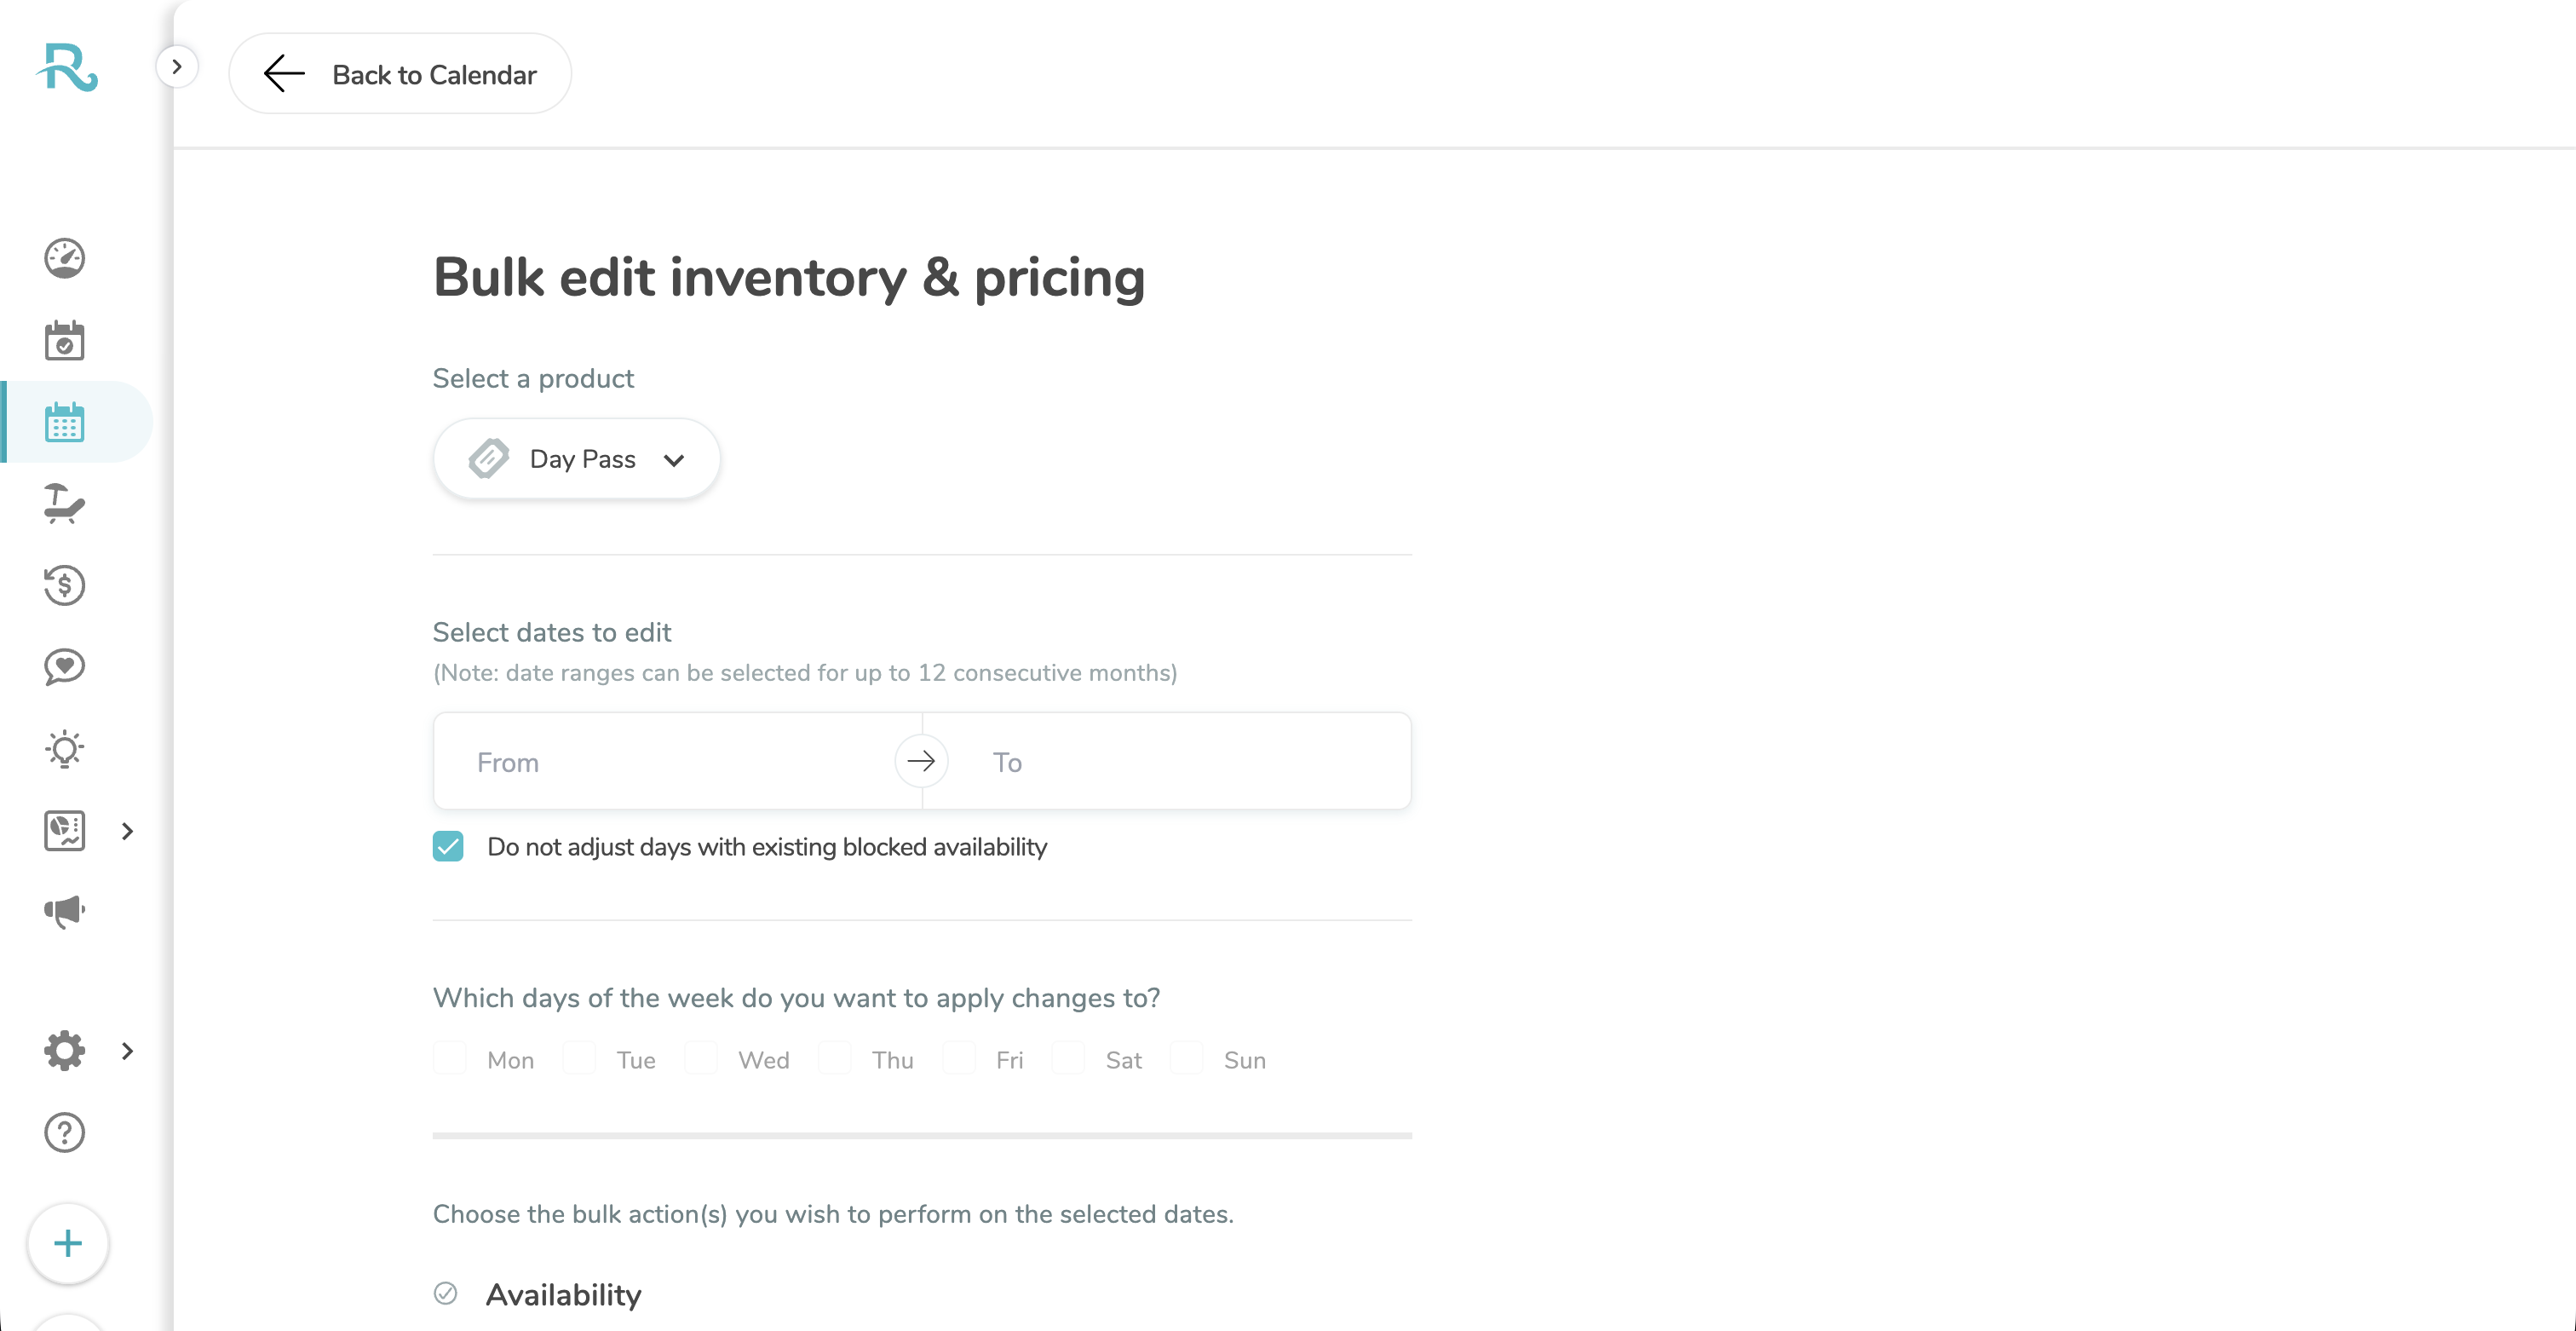Open the lounge chair amenities icon
This screenshot has width=2576, height=1331.
64,503
